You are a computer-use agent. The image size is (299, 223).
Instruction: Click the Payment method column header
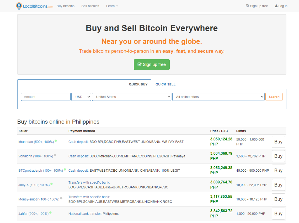pos(82,131)
